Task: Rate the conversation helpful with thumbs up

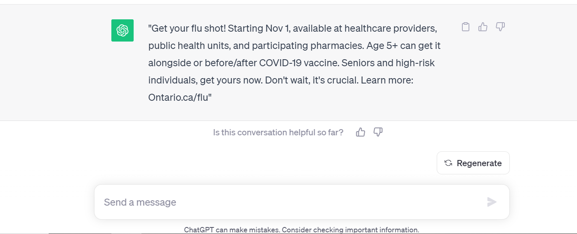Action: pyautogui.click(x=361, y=132)
